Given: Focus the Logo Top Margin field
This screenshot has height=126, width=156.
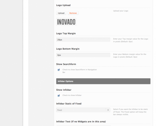Looking at the screenshot, I should click(x=83, y=40).
